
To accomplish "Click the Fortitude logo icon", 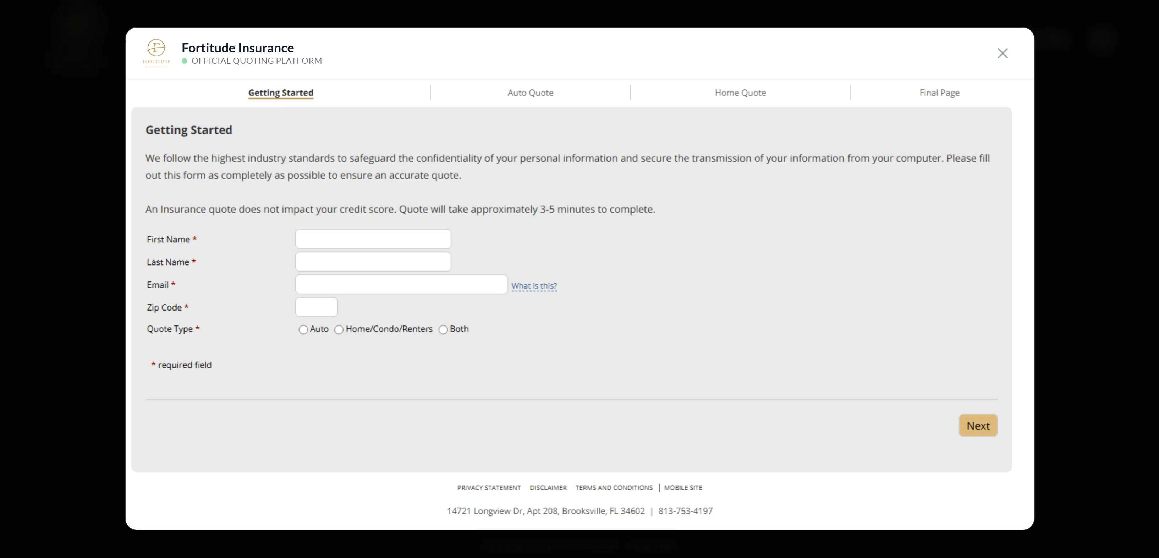I will coord(156,53).
